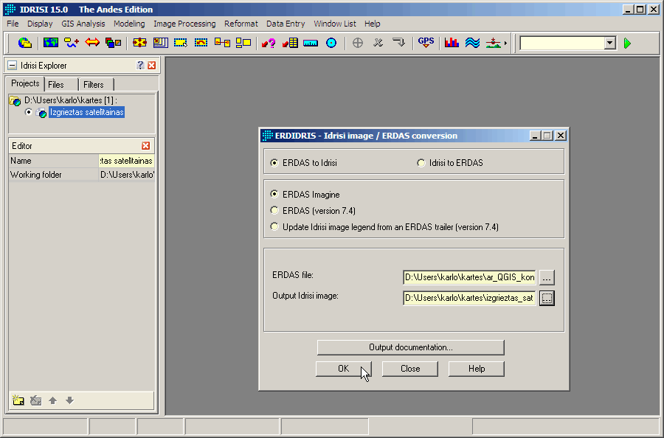Image resolution: width=664 pixels, height=438 pixels.
Task: Click the Close button in ERDIDRIS dialog
Action: coord(410,369)
